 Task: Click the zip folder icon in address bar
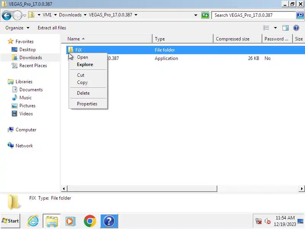pos(32,15)
